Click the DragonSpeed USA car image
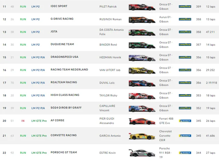219x161 pixels. tap(142, 58)
